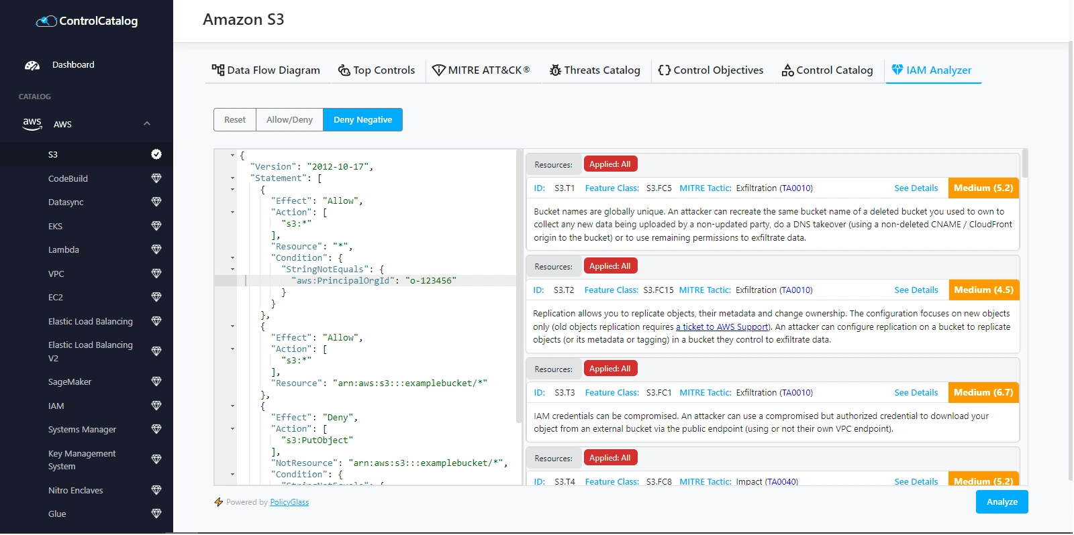Click the threat results panel scrollbar
The height and width of the screenshot is (535, 1074).
pos(1024,163)
